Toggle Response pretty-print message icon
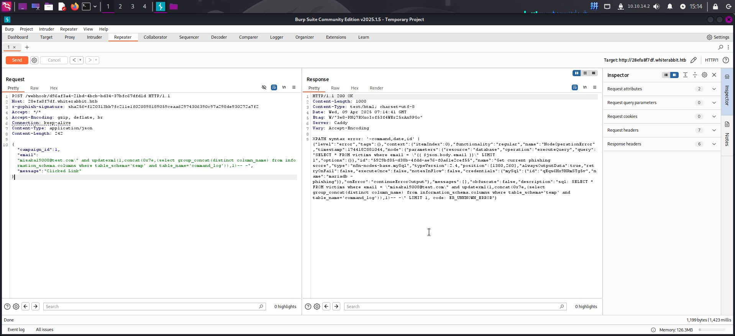735x336 pixels. coord(575,87)
